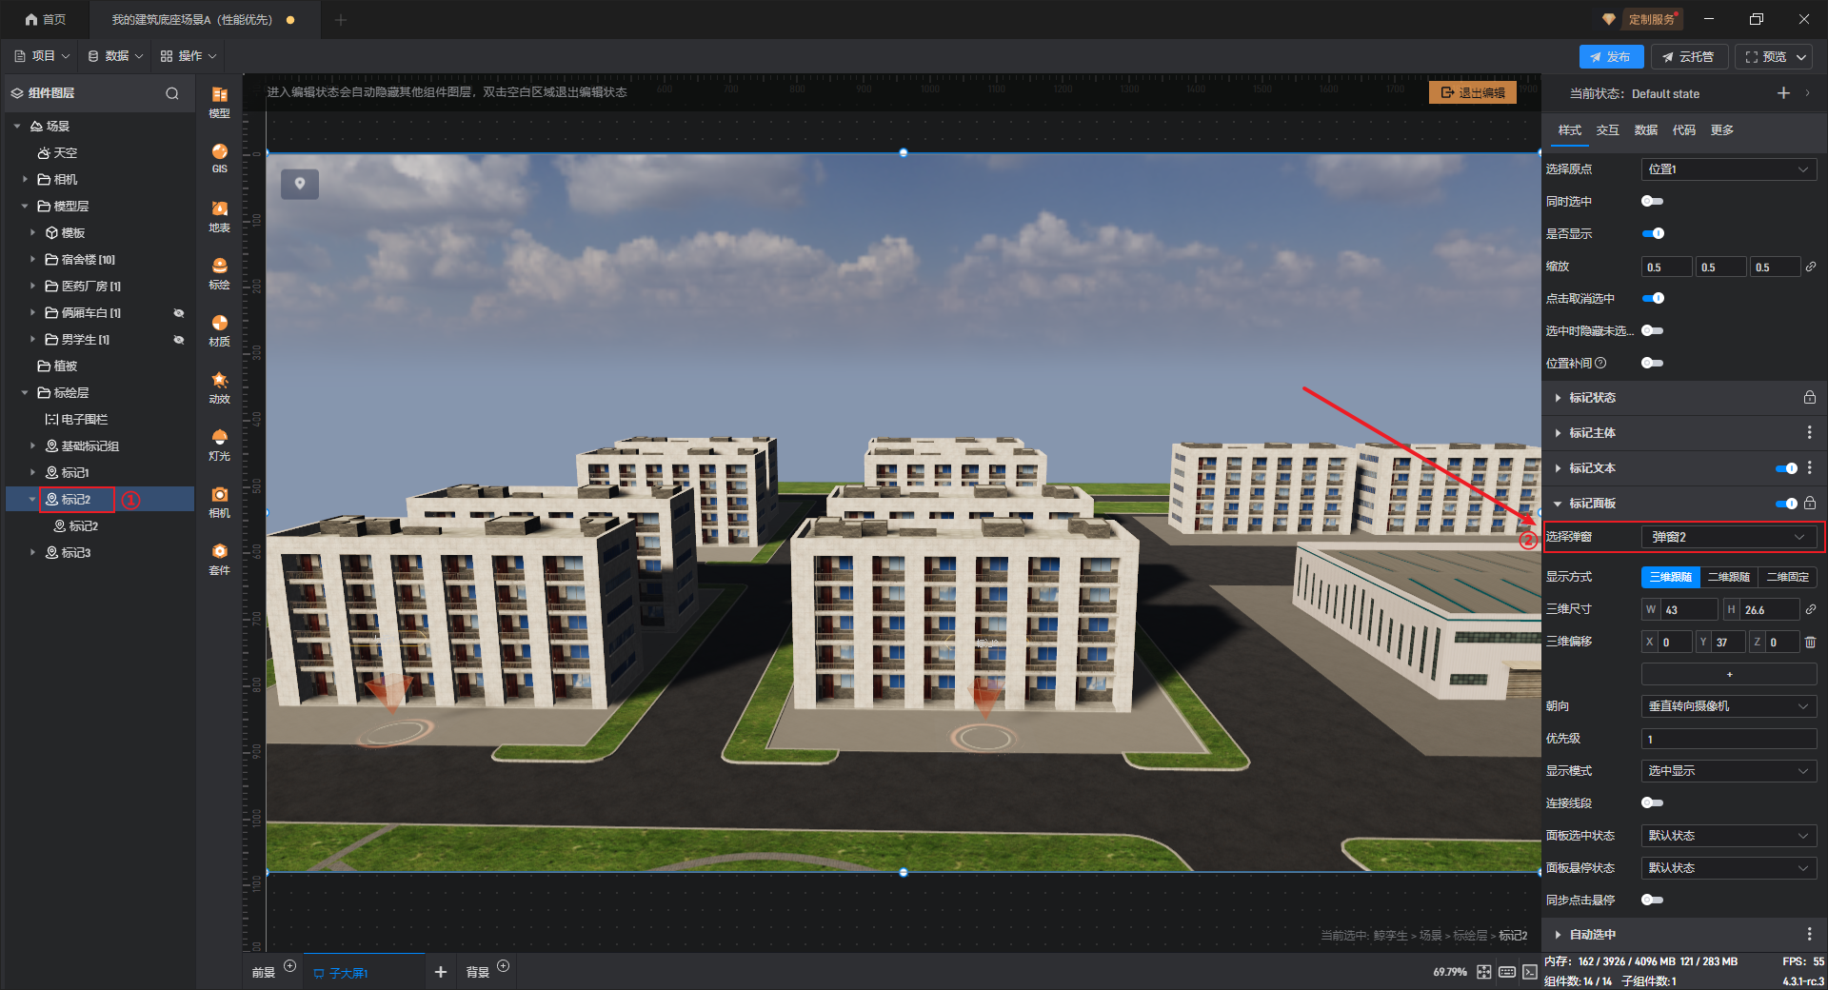Open the 面板选中状态 dropdown
This screenshot has width=1828, height=990.
(x=1729, y=836)
